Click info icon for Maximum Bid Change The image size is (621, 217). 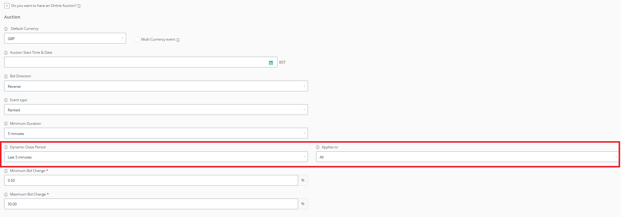pos(6,195)
